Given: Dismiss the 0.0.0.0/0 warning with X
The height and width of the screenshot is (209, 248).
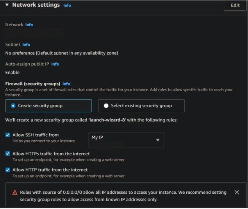Looking at the screenshot, I should pyautogui.click(x=237, y=192).
